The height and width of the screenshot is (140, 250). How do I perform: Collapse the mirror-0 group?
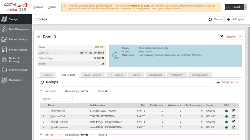[41, 91]
